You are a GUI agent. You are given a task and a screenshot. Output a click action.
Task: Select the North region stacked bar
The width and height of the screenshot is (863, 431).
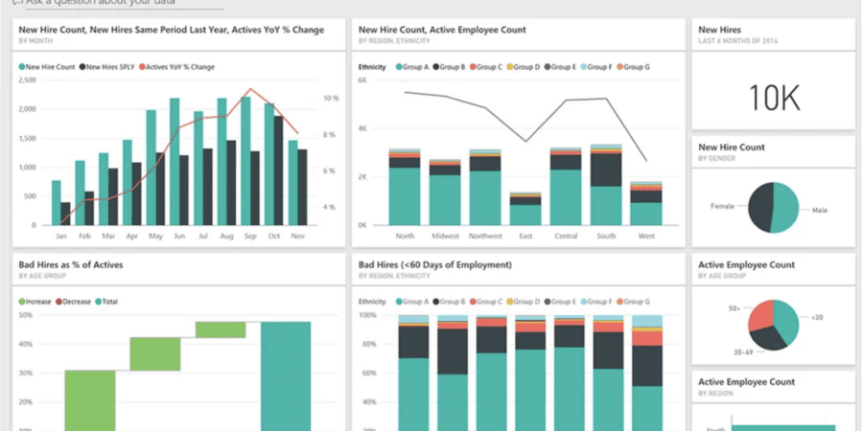click(405, 187)
